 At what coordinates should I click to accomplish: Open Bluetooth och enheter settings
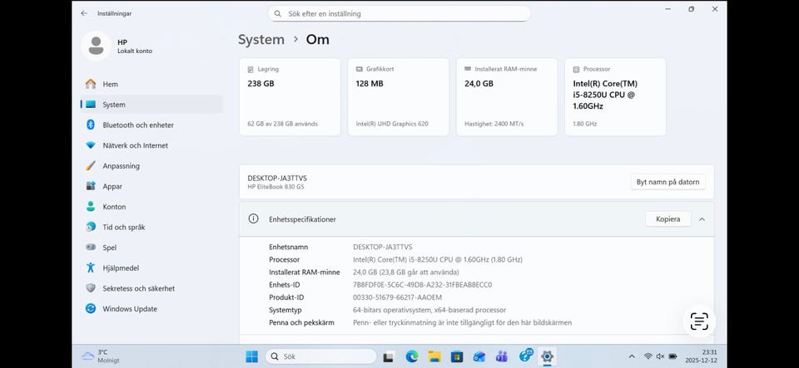pyautogui.click(x=137, y=125)
